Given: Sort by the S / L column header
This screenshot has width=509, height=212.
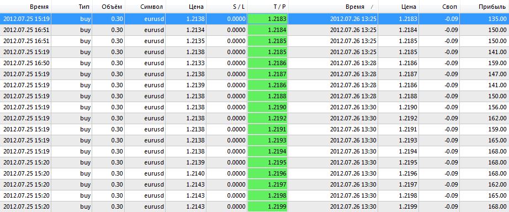Looking at the screenshot, I should point(227,7).
